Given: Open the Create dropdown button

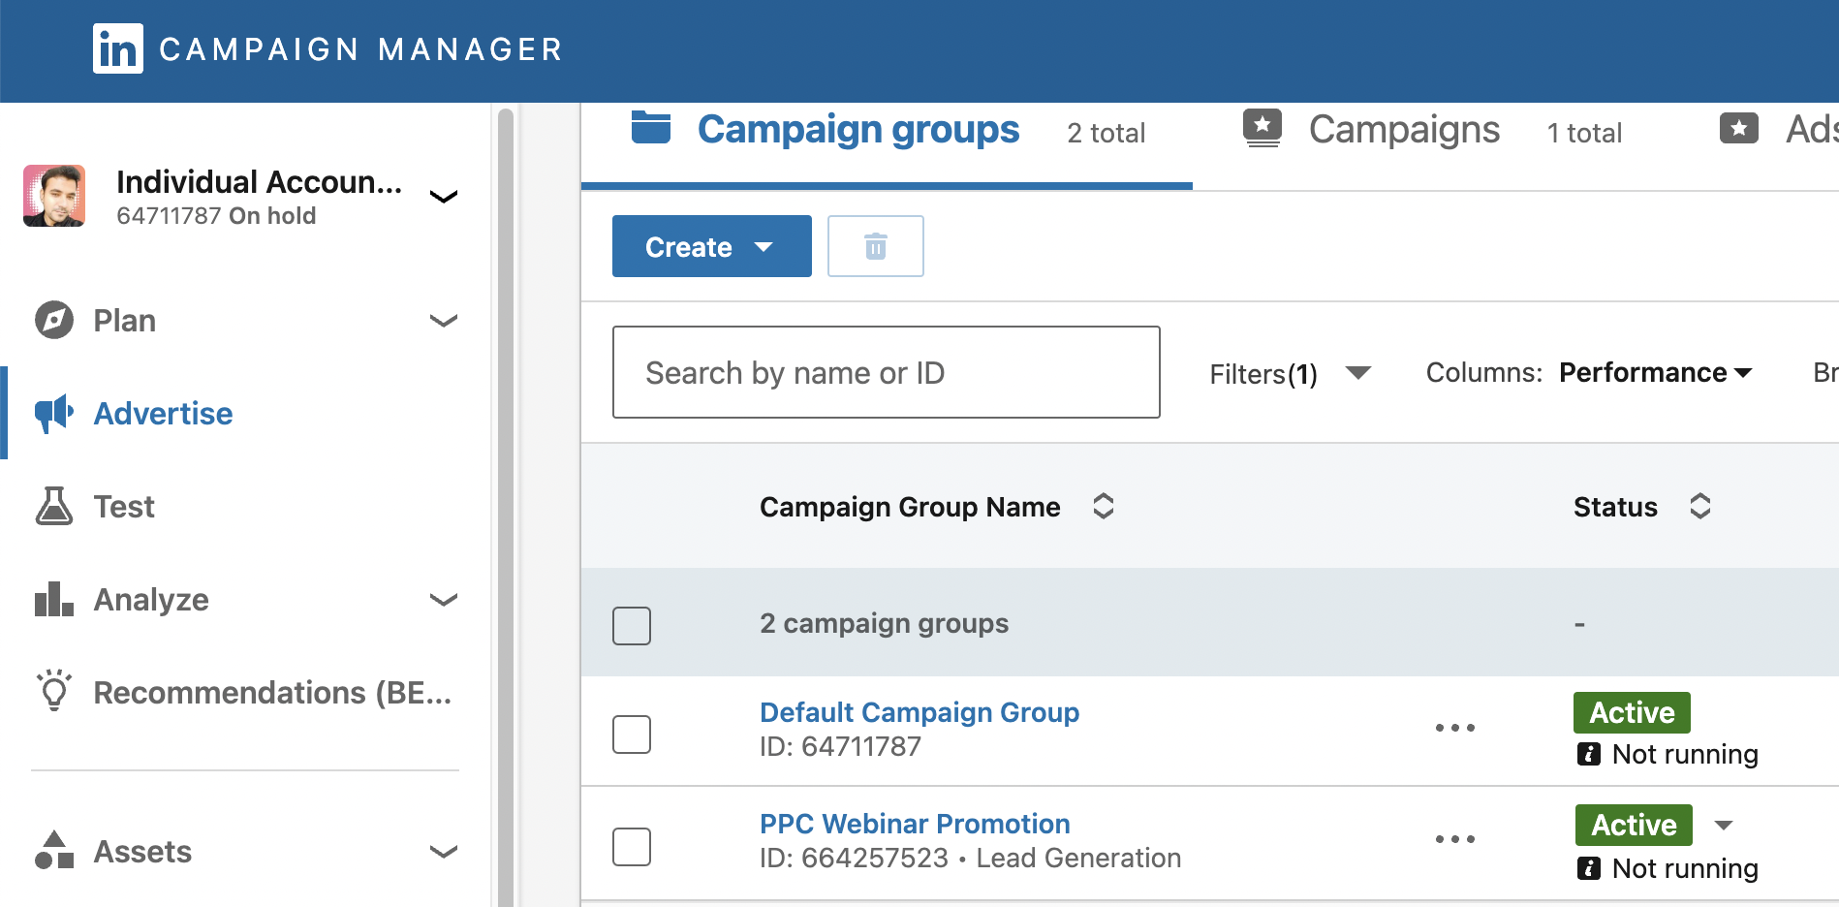Looking at the screenshot, I should [711, 246].
